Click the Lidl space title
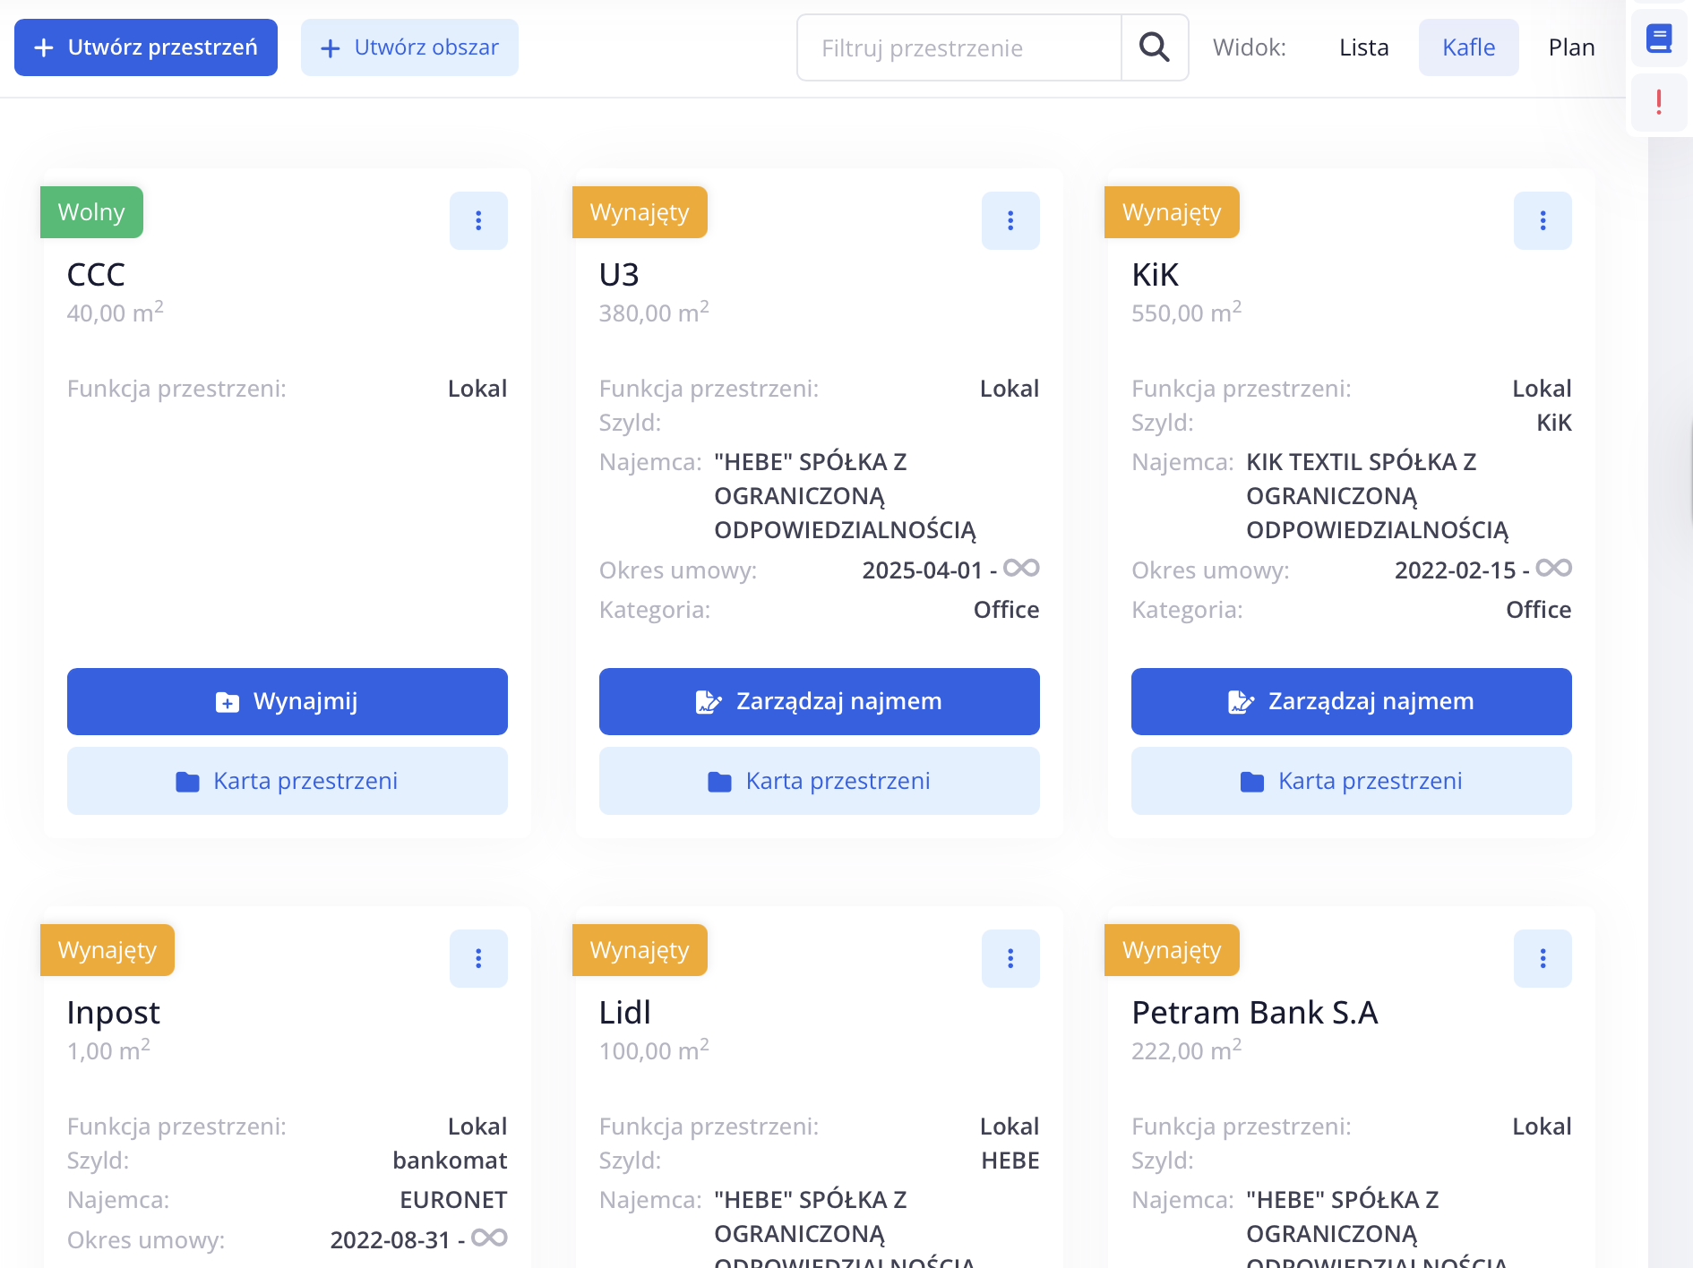1693x1268 pixels. coord(625,1012)
